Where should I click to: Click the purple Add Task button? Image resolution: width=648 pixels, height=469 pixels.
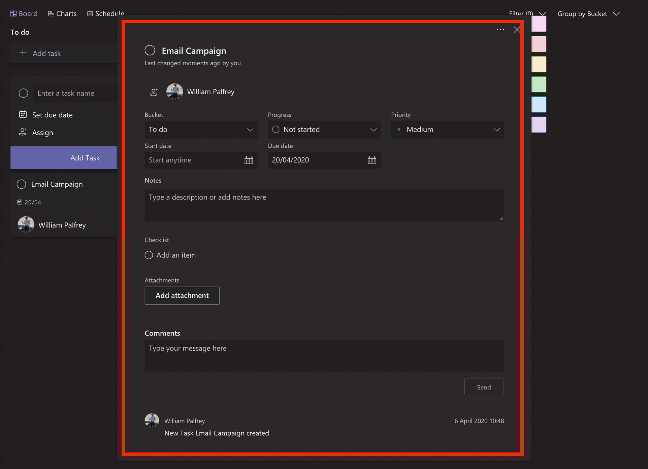64,158
